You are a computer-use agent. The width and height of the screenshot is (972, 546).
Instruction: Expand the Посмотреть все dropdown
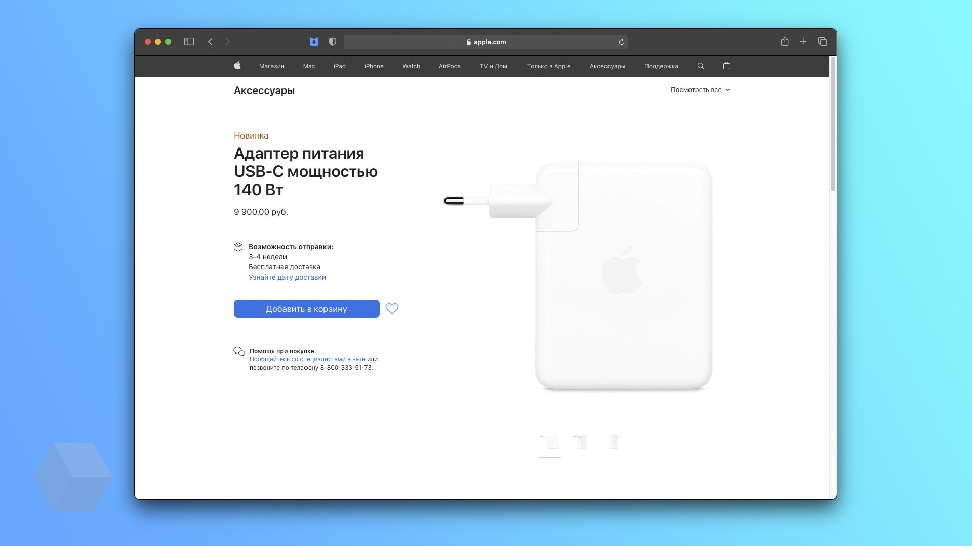pos(700,90)
